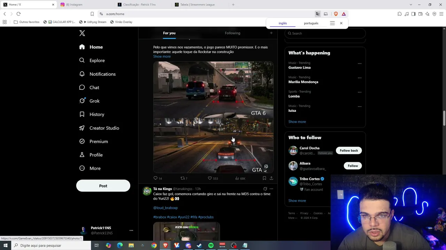Show more accounts in Who to follow
Viewport: 446px width, 250px height.
click(297, 200)
